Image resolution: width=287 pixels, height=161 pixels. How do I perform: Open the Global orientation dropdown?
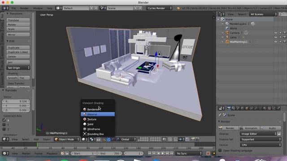(128, 139)
